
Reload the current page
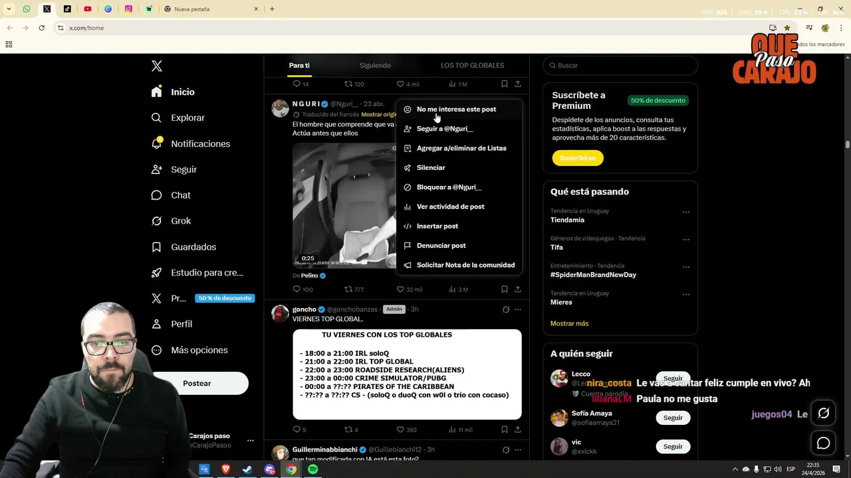click(42, 28)
